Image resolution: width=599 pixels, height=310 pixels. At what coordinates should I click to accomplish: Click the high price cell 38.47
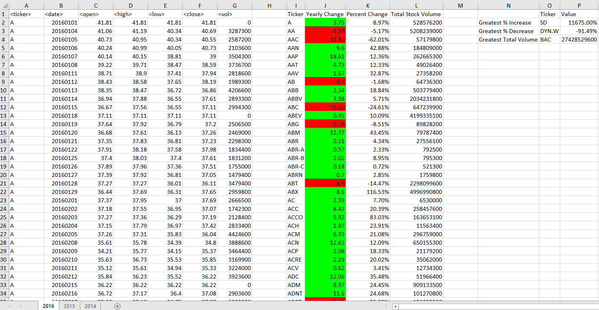(130, 90)
